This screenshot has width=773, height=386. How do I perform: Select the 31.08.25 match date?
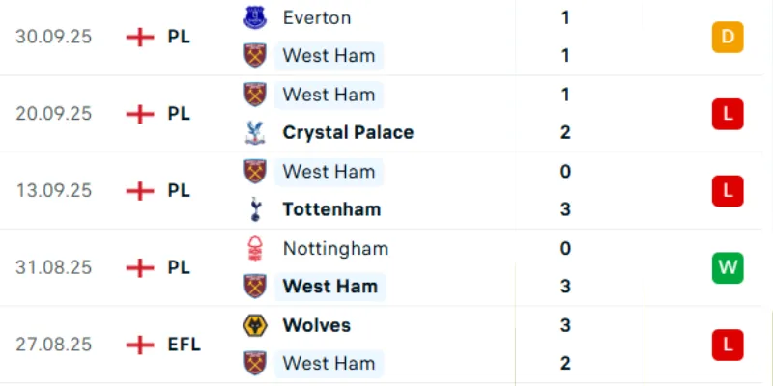(53, 267)
